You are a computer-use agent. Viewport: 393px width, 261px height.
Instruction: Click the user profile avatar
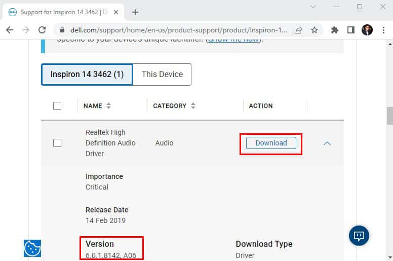[x=367, y=30]
